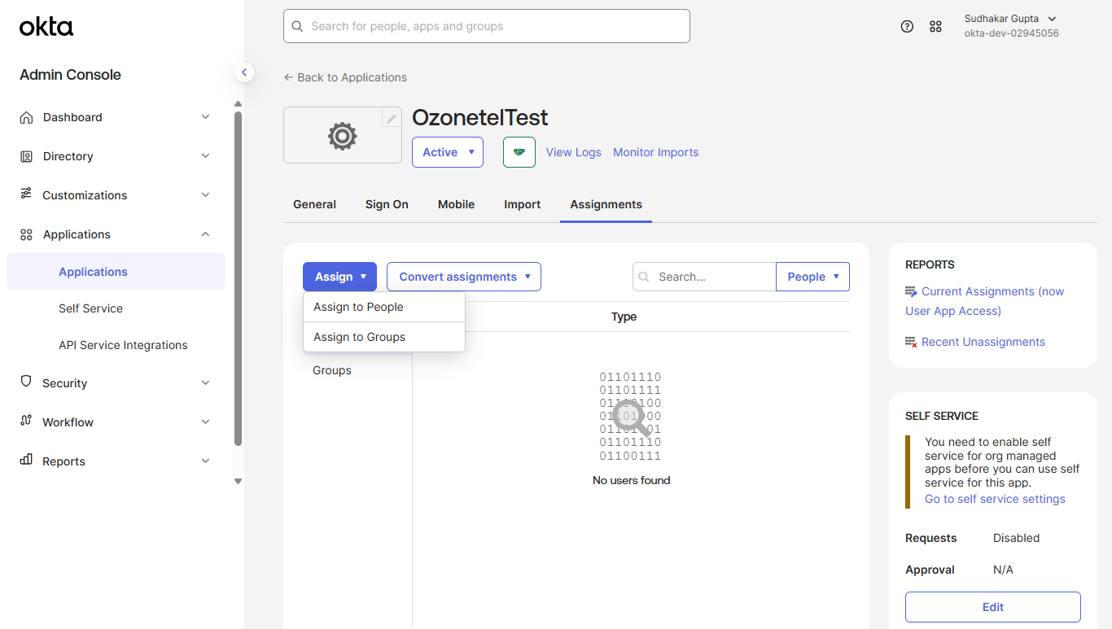Click the Type column header

tap(624, 317)
